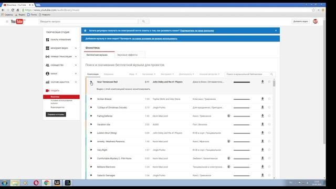Star the Galactic Damages track
336x189 pixels.
point(269,175)
